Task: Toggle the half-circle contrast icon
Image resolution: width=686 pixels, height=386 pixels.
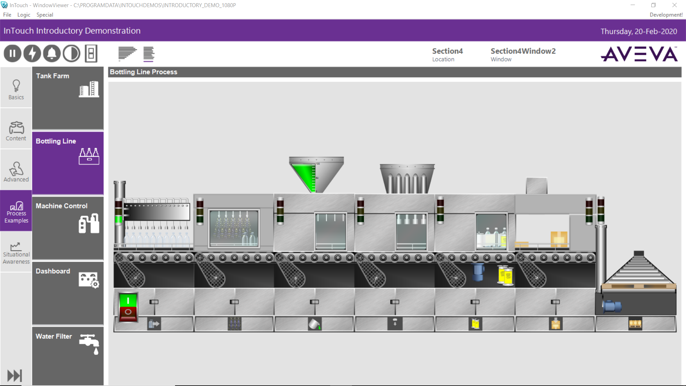Action: 71,54
